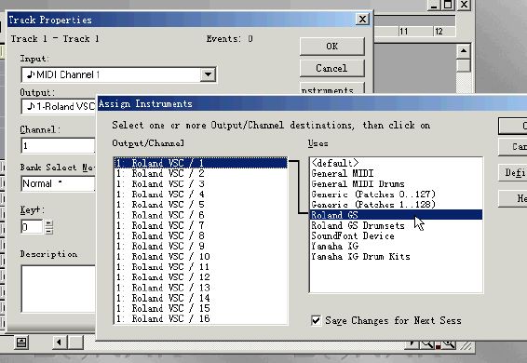Choose Yamaha XG Drum Kits definition

coord(396,257)
